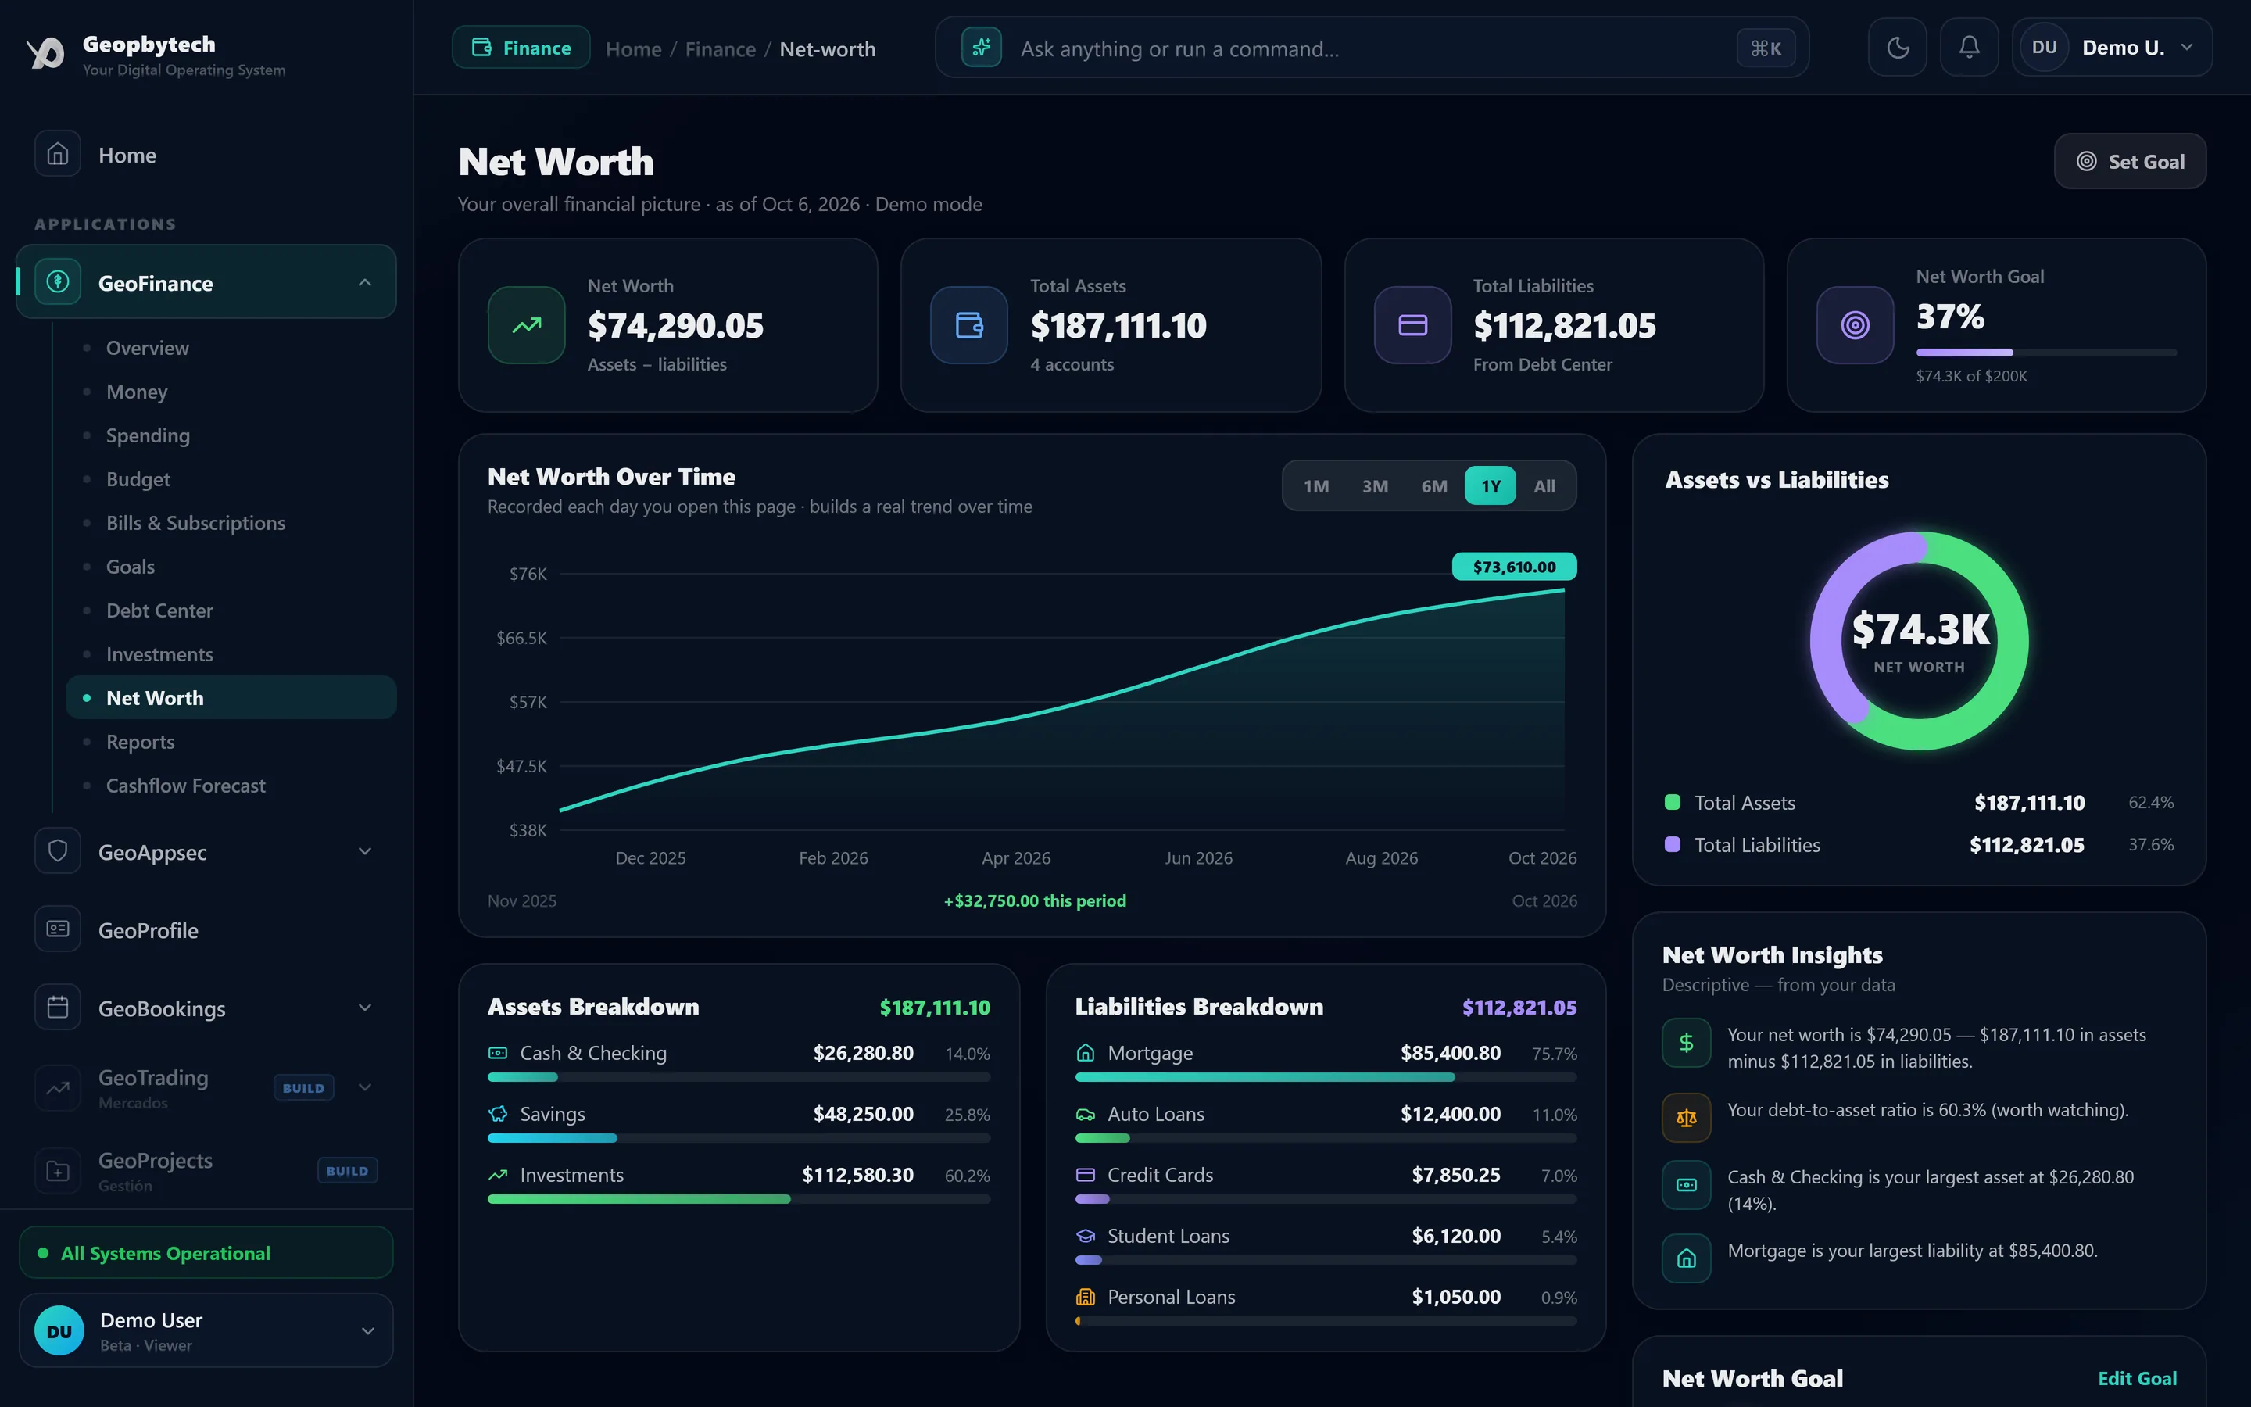This screenshot has height=1407, width=2251.
Task: Click the Net Worth Goal progress bar
Action: tap(2046, 353)
